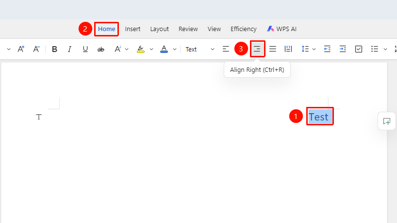Click the add comment icon
The width and height of the screenshot is (397, 223).
(387, 121)
